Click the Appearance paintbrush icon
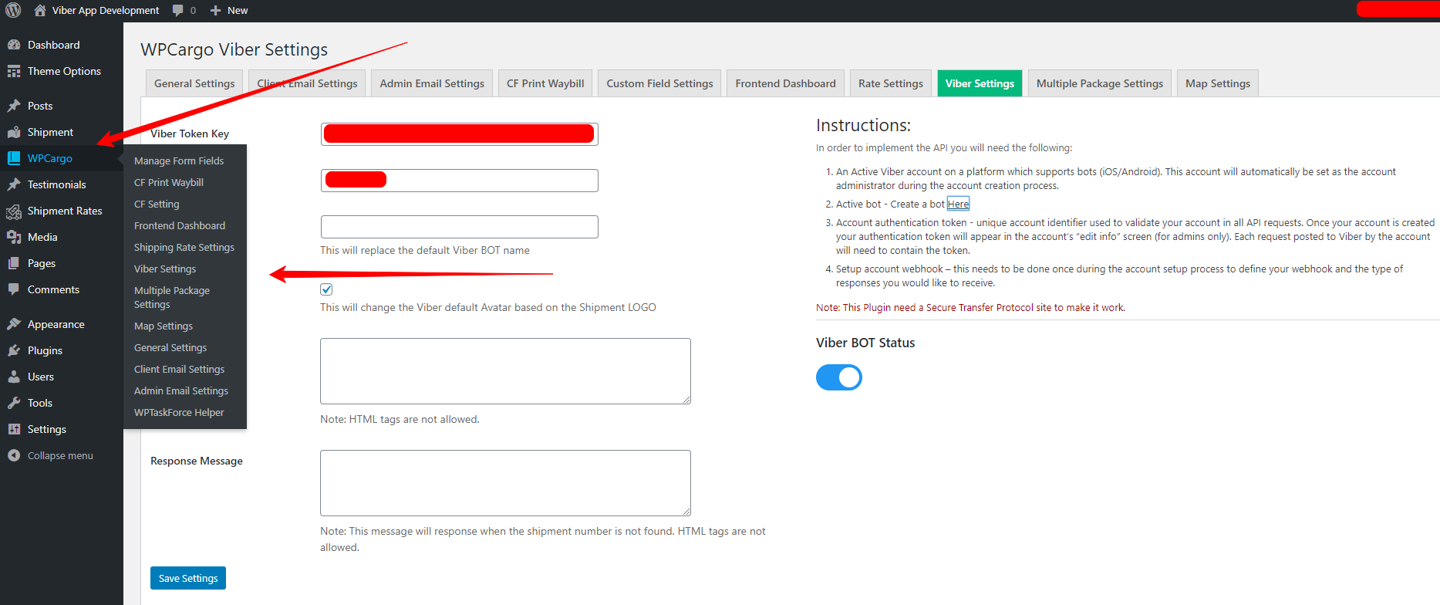 click(x=14, y=324)
